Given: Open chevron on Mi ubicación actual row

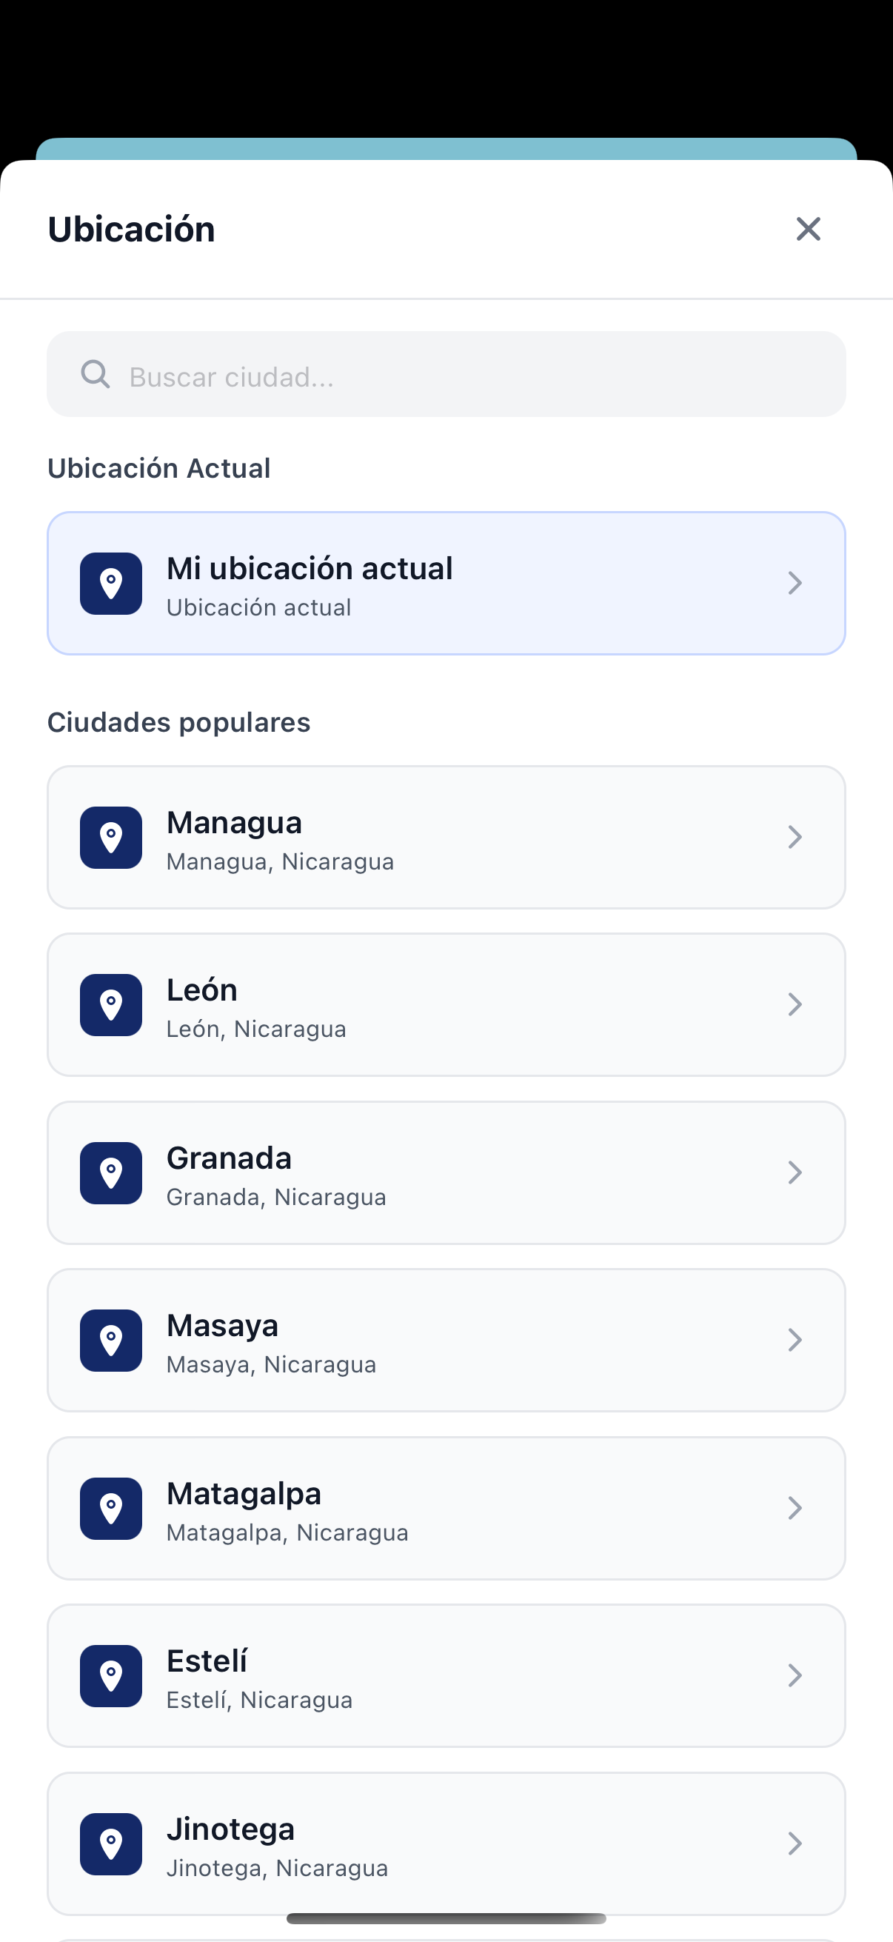Looking at the screenshot, I should [795, 583].
